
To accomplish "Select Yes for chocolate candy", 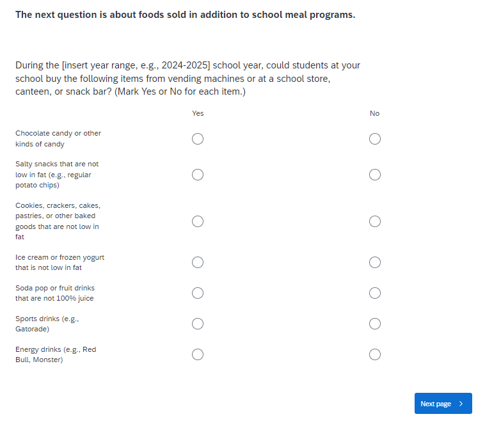I will (x=198, y=139).
